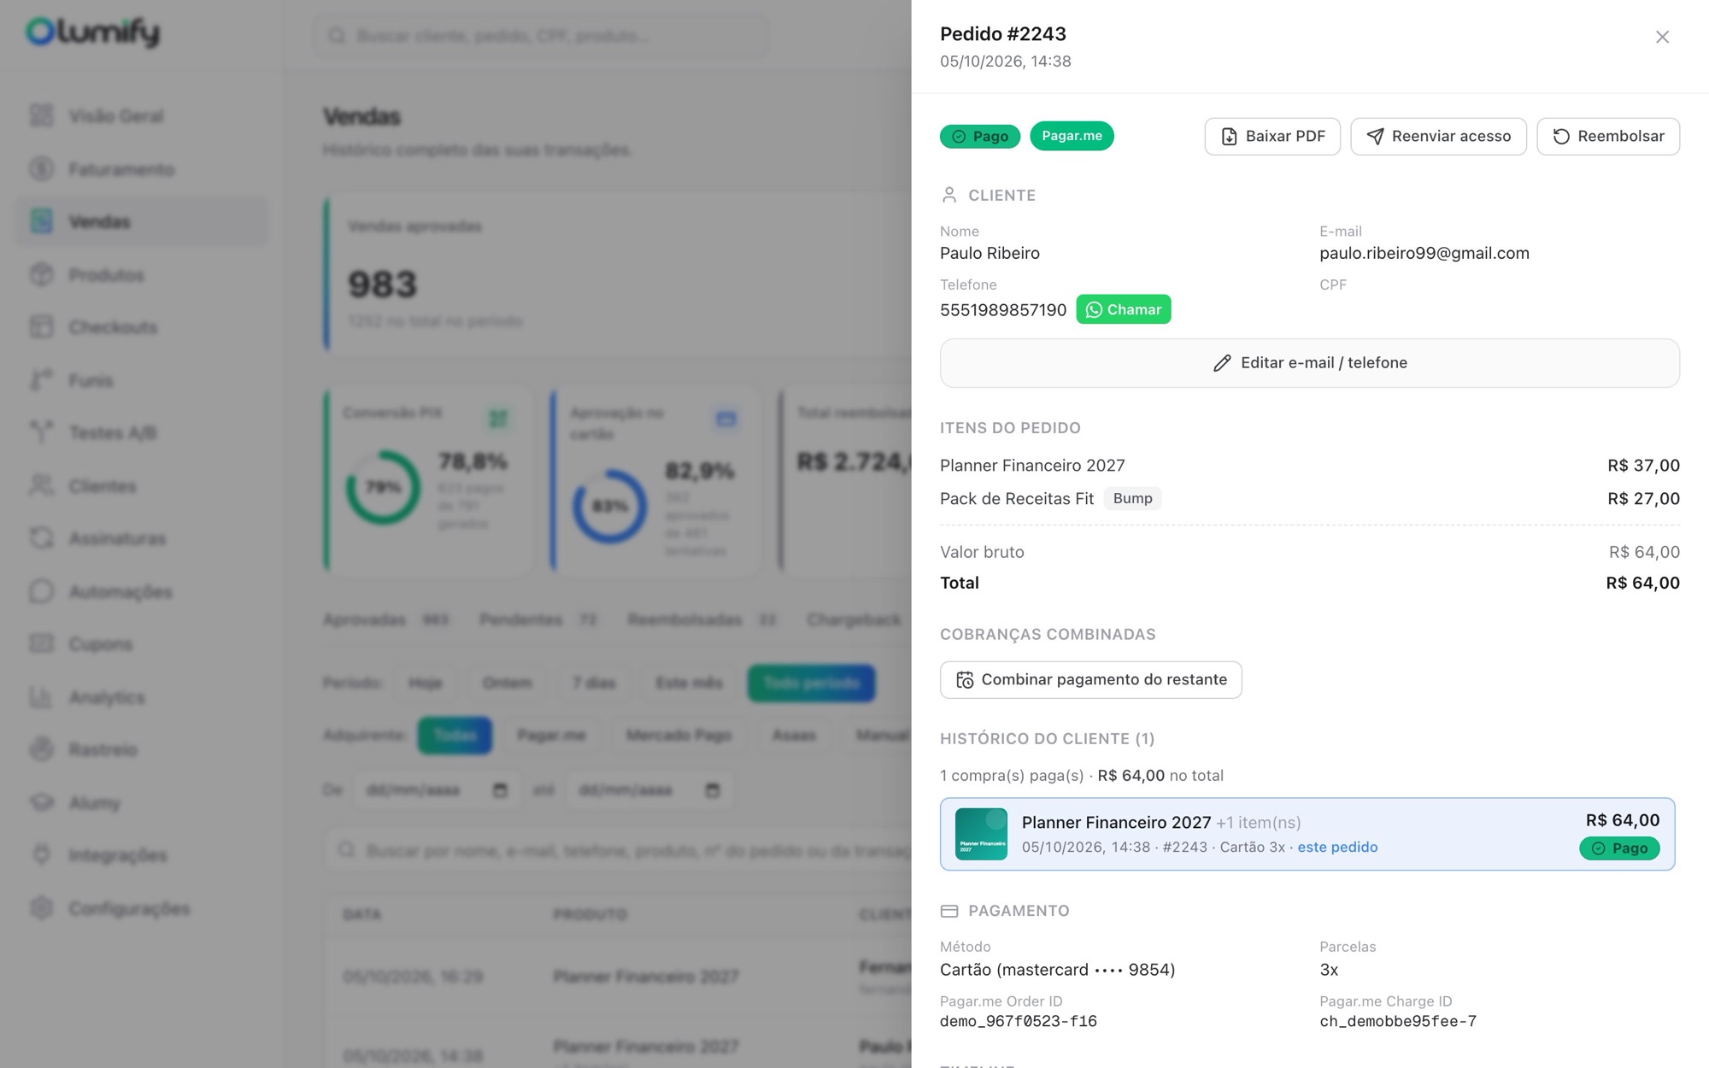The image size is (1709, 1068).
Task: Click the Cupons sidebar icon
Action: pos(41,643)
